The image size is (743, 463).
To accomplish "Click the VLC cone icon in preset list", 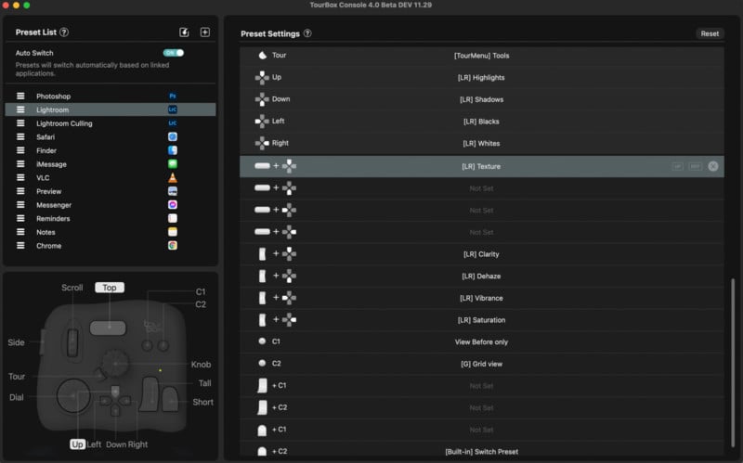I will click(173, 177).
